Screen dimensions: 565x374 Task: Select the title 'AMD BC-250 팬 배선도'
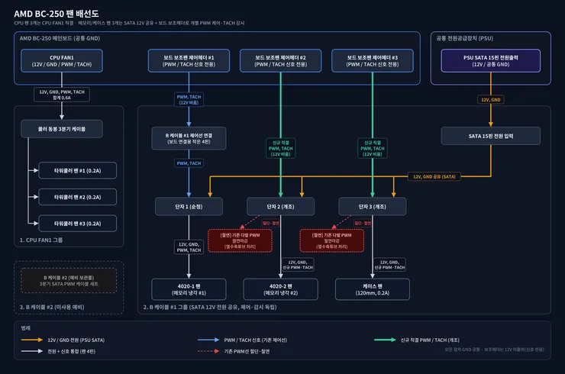[56, 14]
